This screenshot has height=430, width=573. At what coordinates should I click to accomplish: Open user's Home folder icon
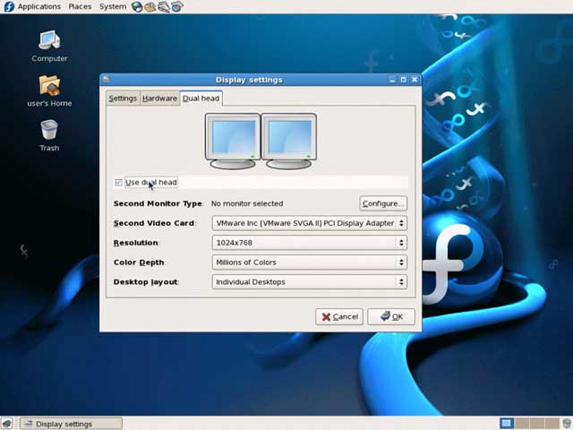[49, 91]
